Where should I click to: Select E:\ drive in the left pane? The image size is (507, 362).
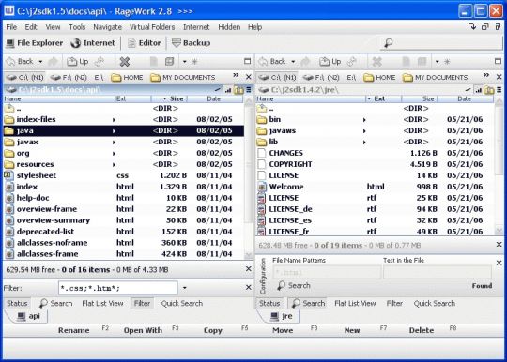point(99,78)
